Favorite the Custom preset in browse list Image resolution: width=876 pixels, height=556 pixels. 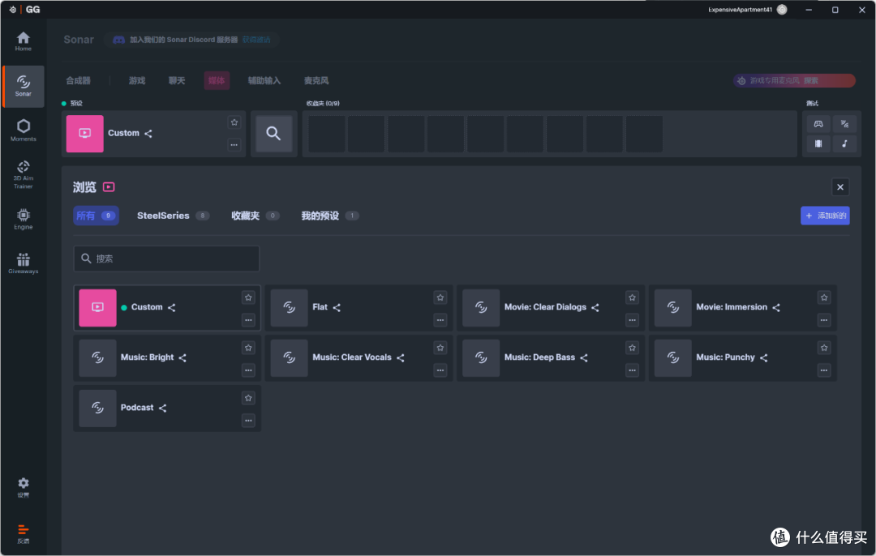click(249, 297)
